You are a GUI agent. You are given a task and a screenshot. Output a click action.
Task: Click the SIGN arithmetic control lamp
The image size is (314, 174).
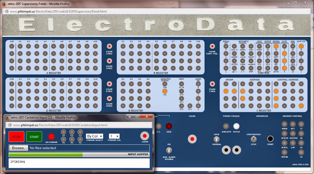click(x=251, y=46)
